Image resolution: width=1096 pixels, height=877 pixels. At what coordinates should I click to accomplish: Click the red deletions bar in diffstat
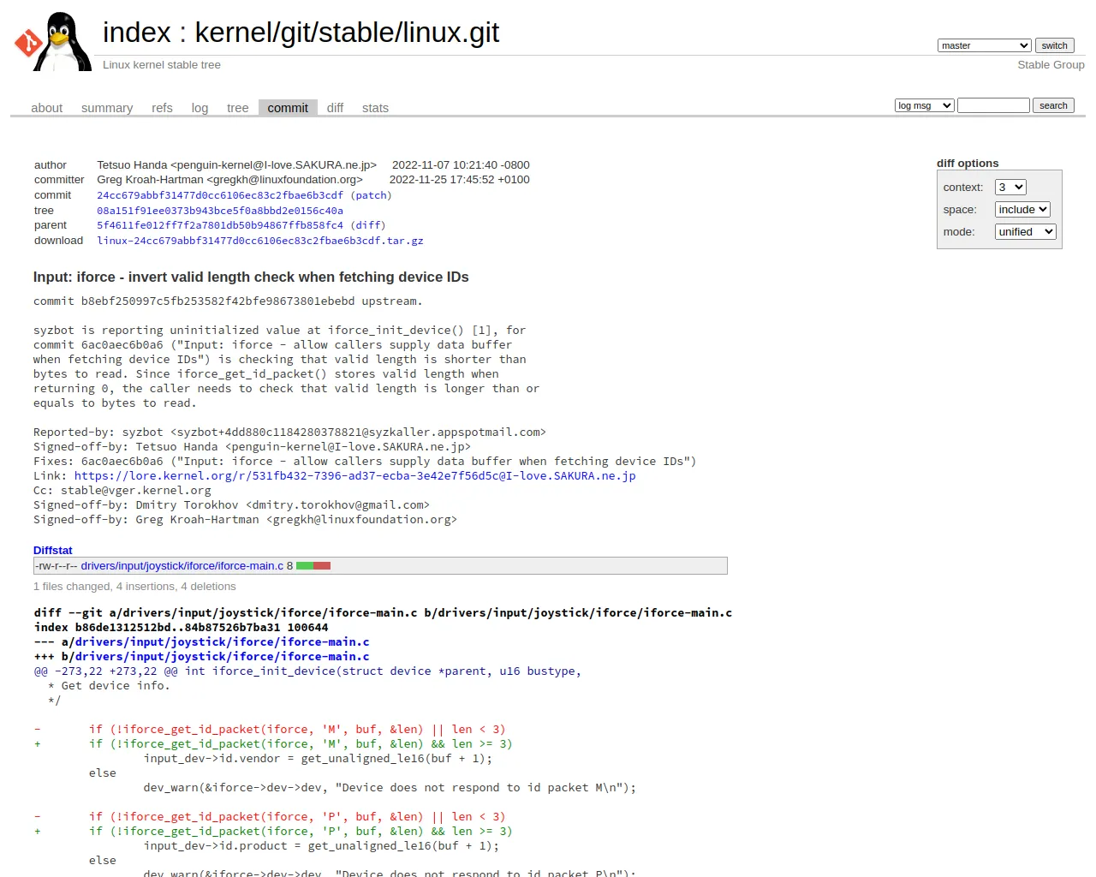coord(322,566)
